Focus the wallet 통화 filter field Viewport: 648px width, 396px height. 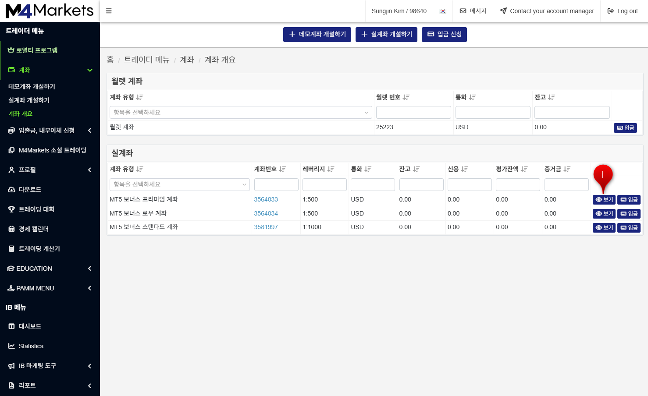tap(493, 113)
